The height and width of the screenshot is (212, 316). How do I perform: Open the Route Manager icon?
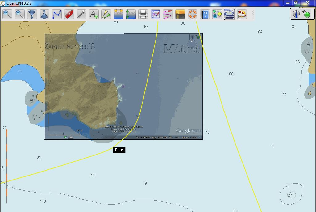point(156,14)
